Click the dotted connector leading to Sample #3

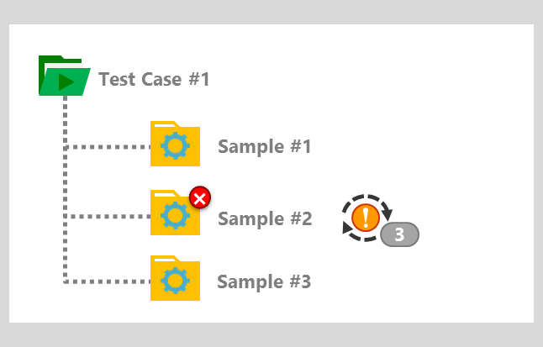(x=108, y=282)
